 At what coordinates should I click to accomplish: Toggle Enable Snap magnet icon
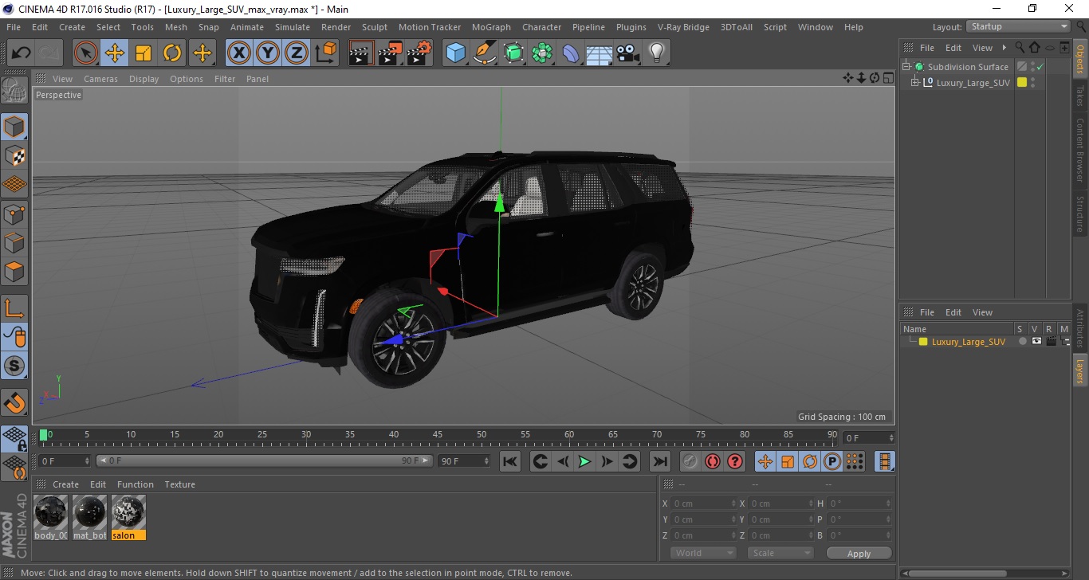pos(14,402)
